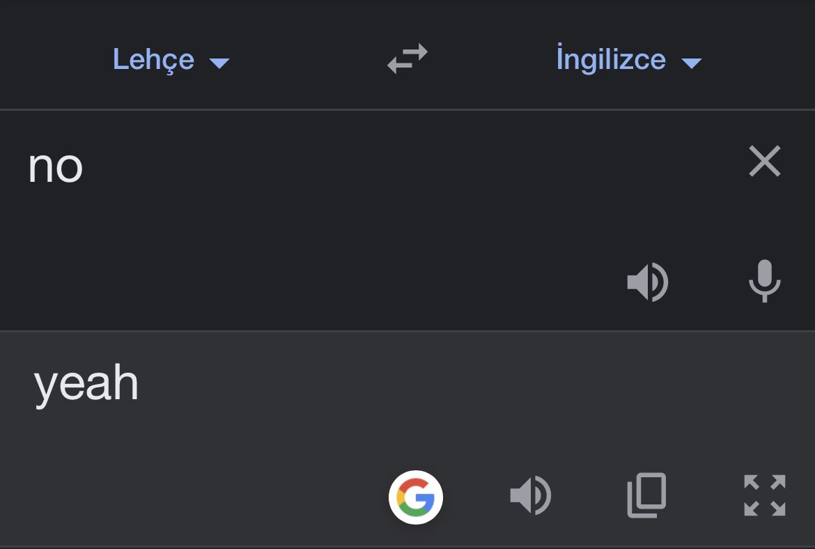Image resolution: width=815 pixels, height=549 pixels.
Task: Open the Google G logo button
Action: click(416, 497)
